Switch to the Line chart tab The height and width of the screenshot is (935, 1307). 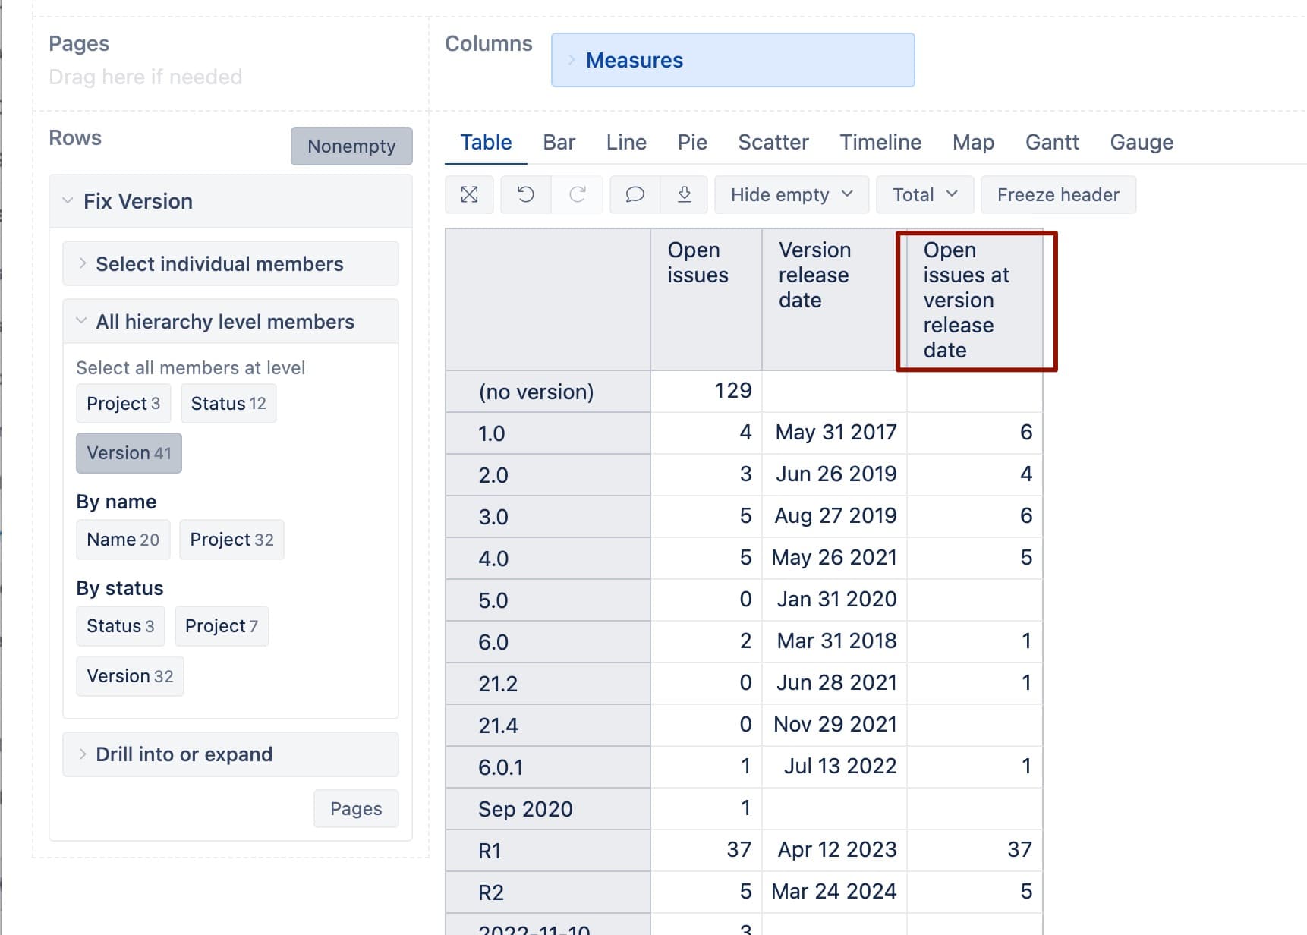(x=626, y=143)
